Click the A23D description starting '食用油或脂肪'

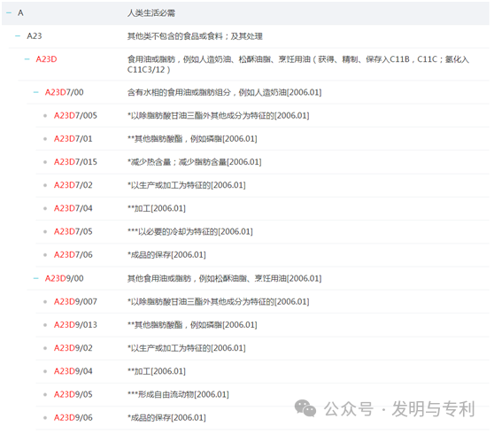point(298,65)
